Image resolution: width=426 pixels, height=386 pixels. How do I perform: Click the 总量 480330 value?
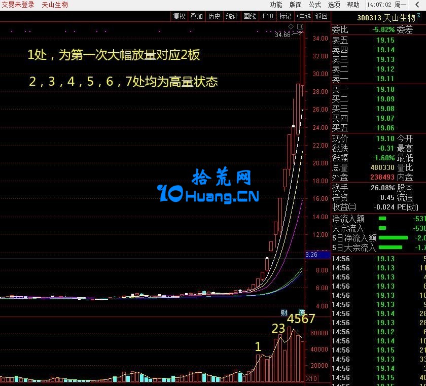382,167
